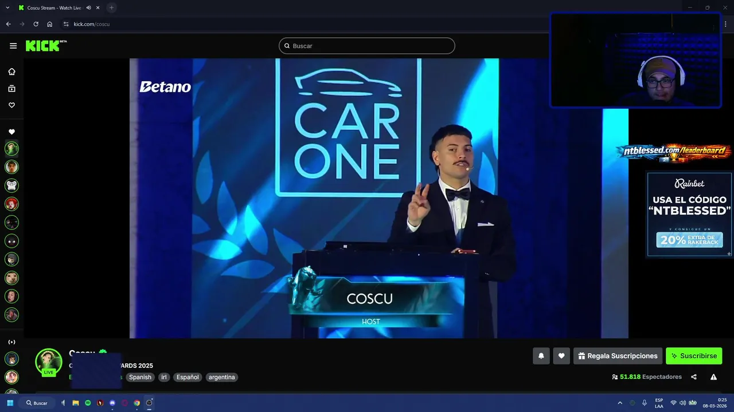Open Browse icon in Kick sidebar

pyautogui.click(x=11, y=88)
